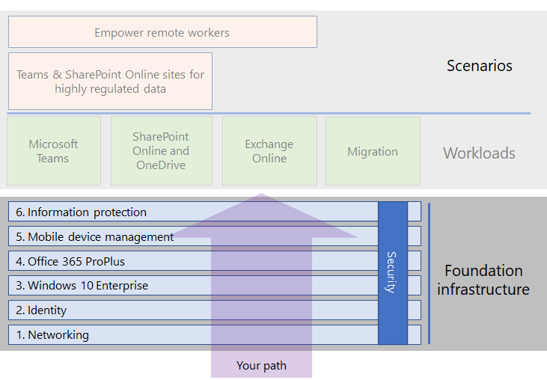Click 3. Windows 10 Enterprise row
547x380 pixels.
pyautogui.click(x=215, y=285)
